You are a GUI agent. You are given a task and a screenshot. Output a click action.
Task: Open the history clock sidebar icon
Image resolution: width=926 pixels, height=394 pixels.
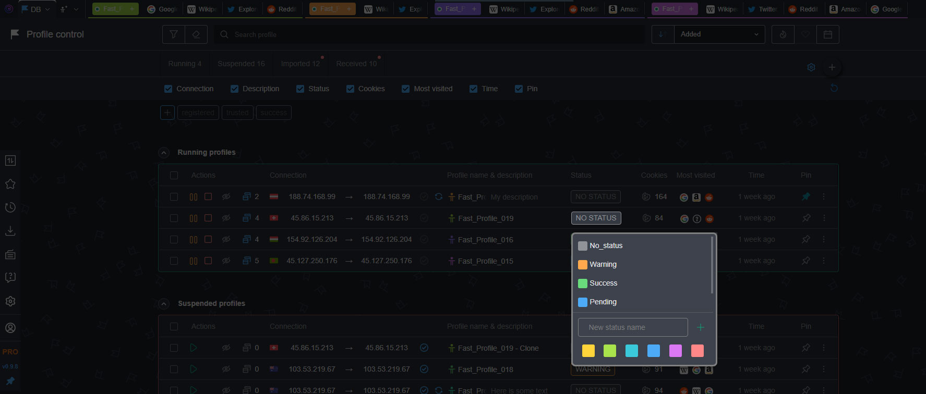pos(10,207)
